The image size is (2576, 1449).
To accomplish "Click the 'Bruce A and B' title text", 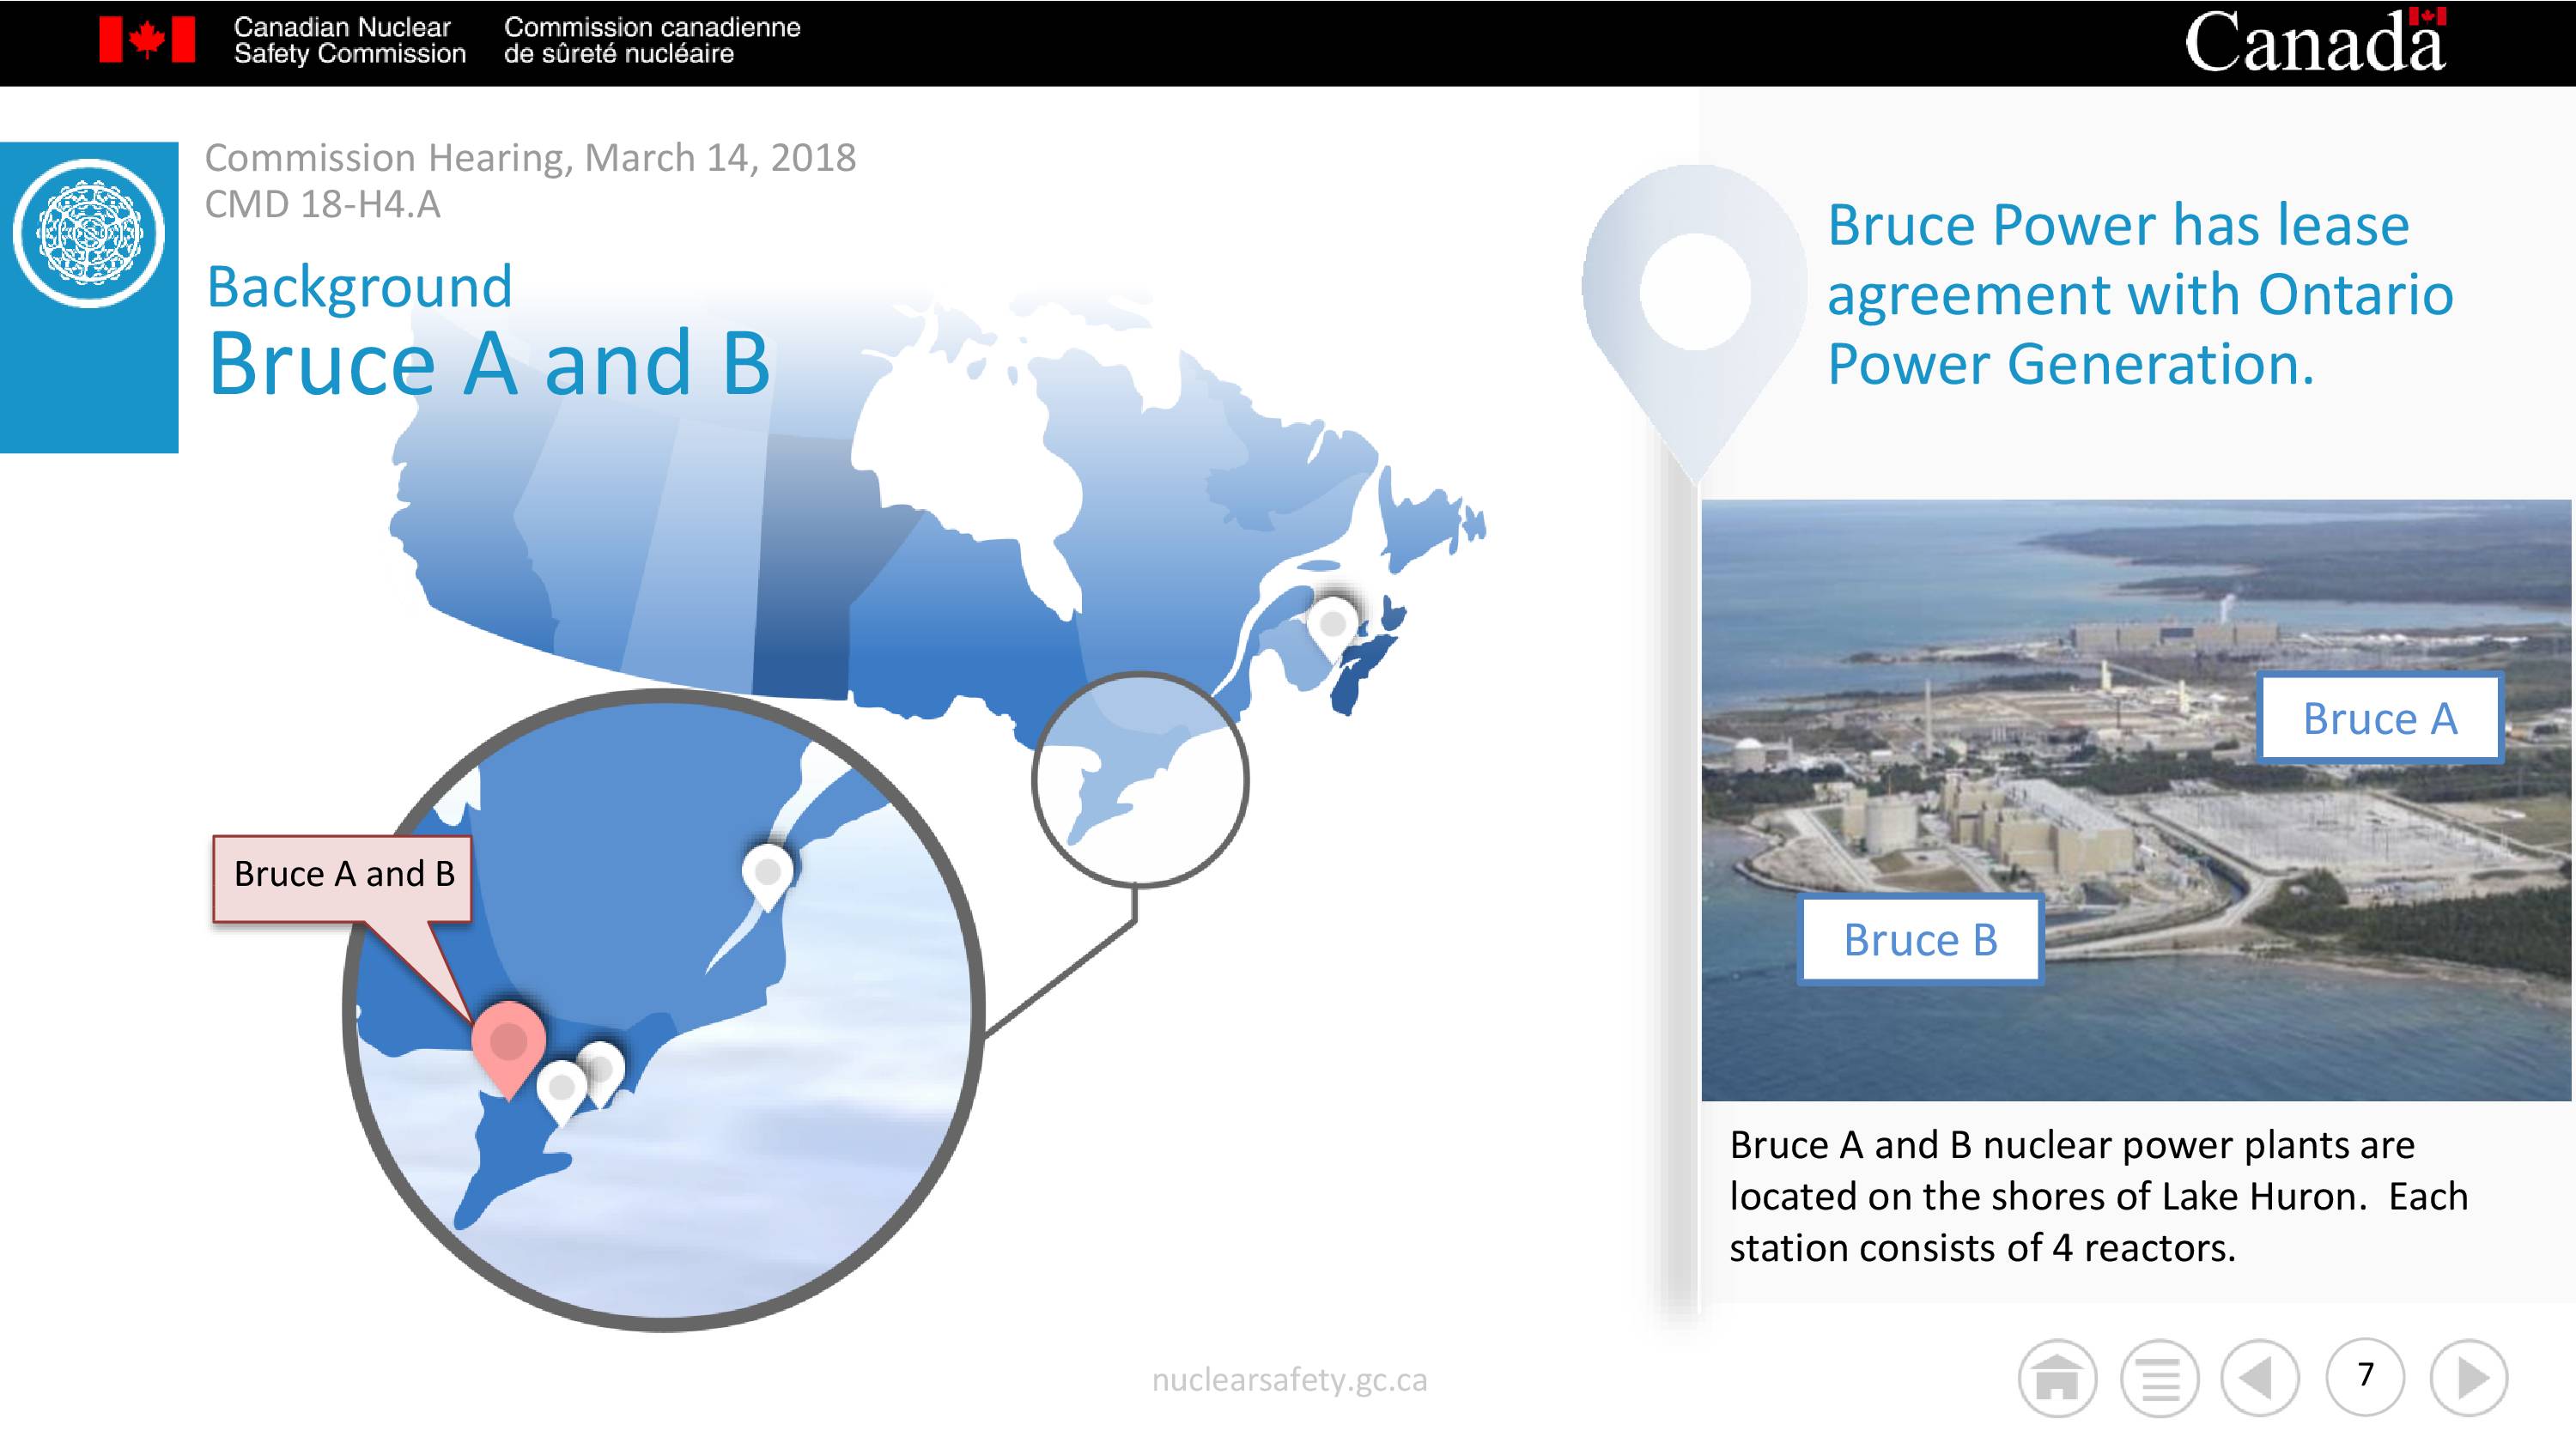I will pos(489,363).
